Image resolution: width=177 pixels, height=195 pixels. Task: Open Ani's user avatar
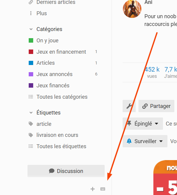click(x=132, y=9)
